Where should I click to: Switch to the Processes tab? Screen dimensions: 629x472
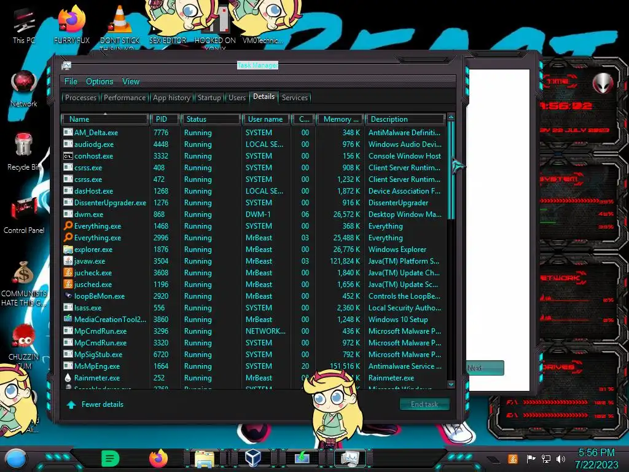click(80, 98)
